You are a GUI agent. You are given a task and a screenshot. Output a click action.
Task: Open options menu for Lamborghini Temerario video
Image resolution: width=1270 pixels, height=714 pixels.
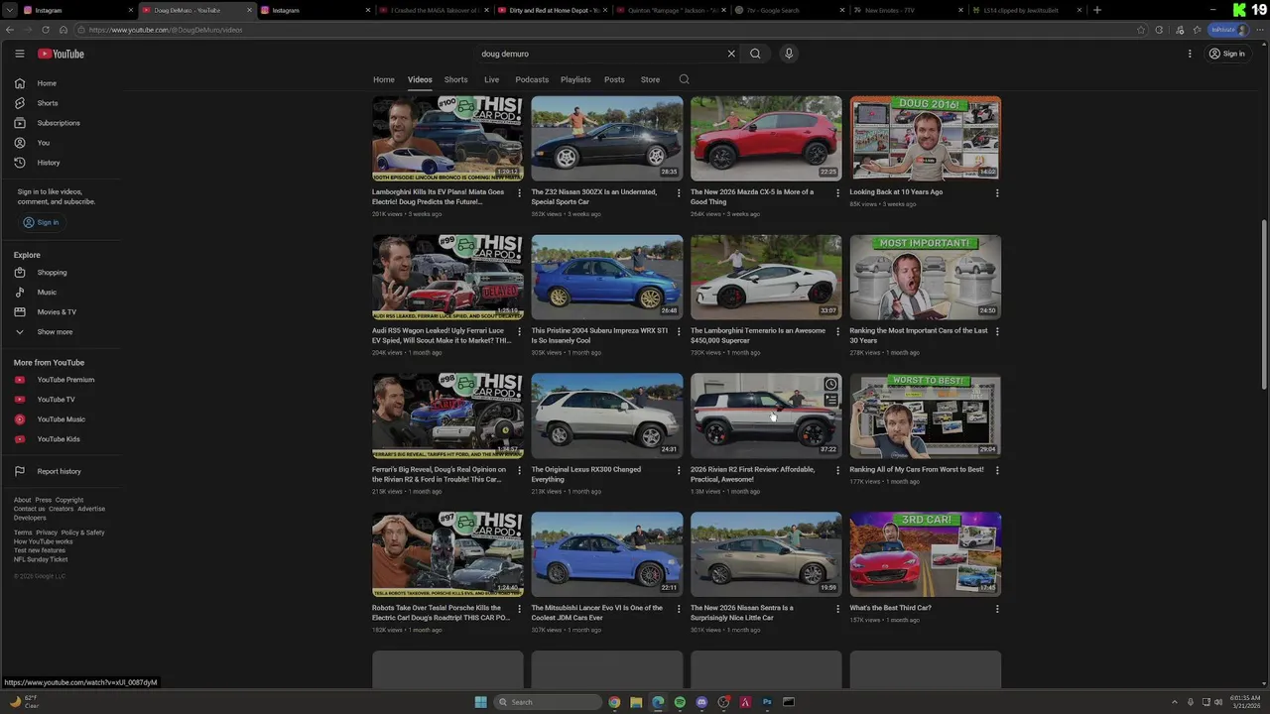pos(837,331)
